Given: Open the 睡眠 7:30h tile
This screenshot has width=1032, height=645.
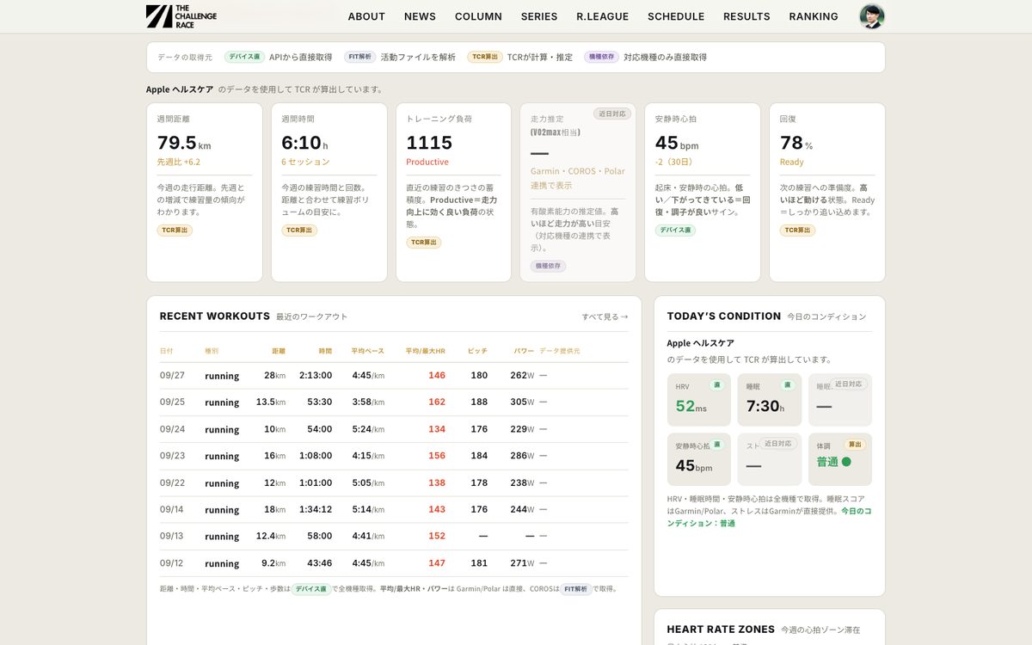Looking at the screenshot, I should (770, 400).
